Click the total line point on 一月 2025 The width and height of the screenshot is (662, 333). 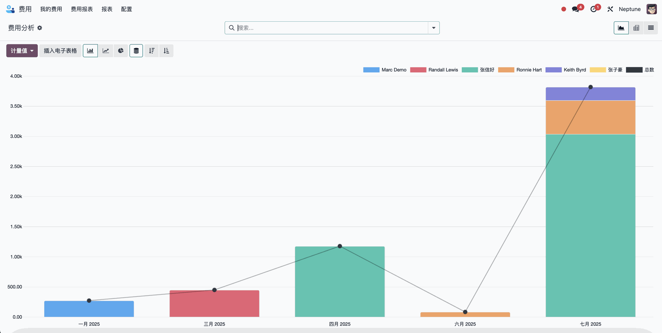pos(89,301)
